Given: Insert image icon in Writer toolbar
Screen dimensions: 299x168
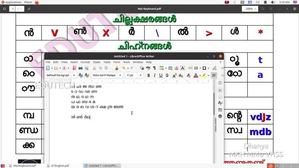Looking at the screenshot, I should (170, 68).
